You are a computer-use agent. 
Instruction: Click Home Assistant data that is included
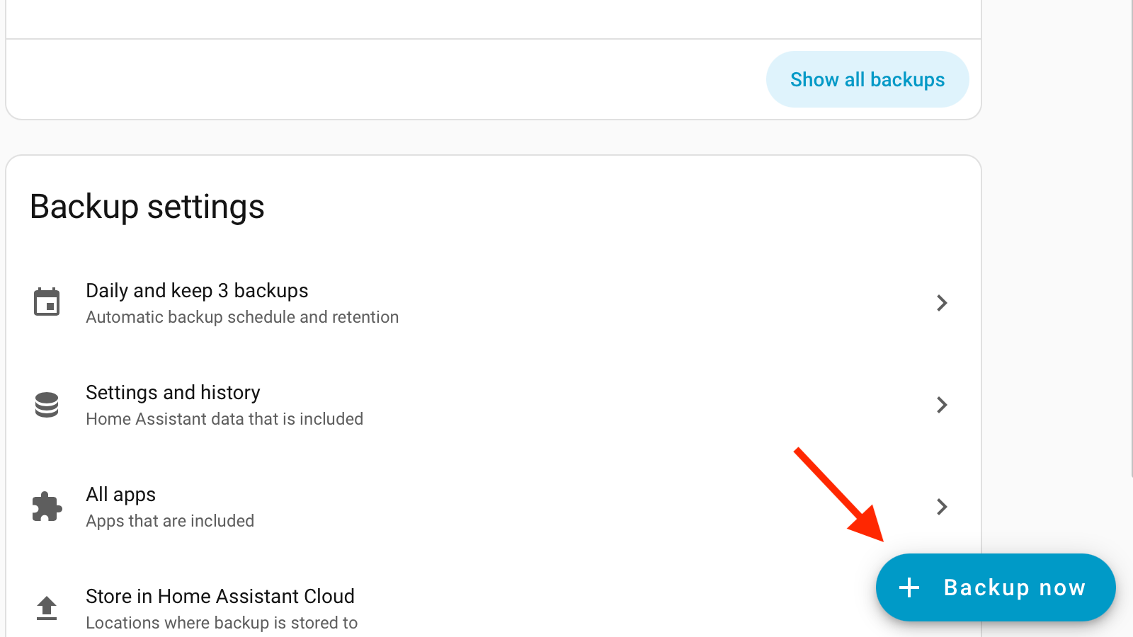224,419
